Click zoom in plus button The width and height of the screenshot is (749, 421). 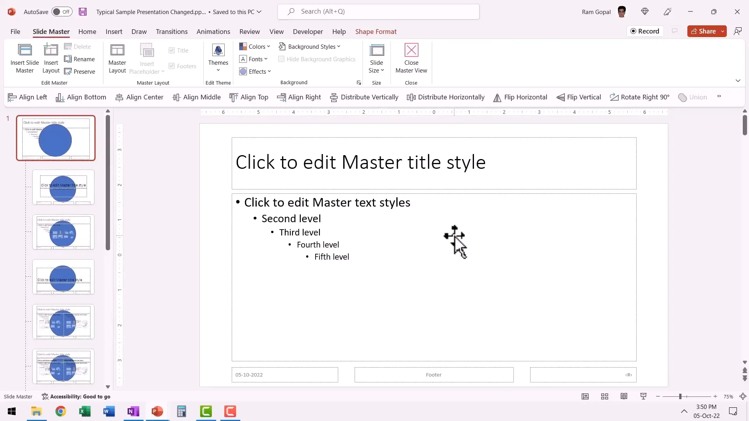[x=715, y=396]
